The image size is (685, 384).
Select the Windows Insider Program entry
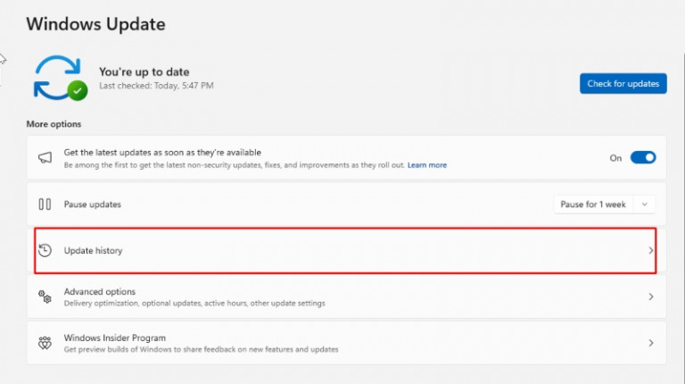click(115, 338)
